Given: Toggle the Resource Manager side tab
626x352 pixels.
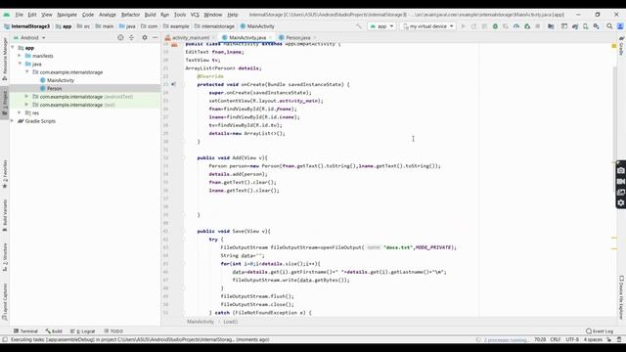Looking at the screenshot, I should 5,59.
